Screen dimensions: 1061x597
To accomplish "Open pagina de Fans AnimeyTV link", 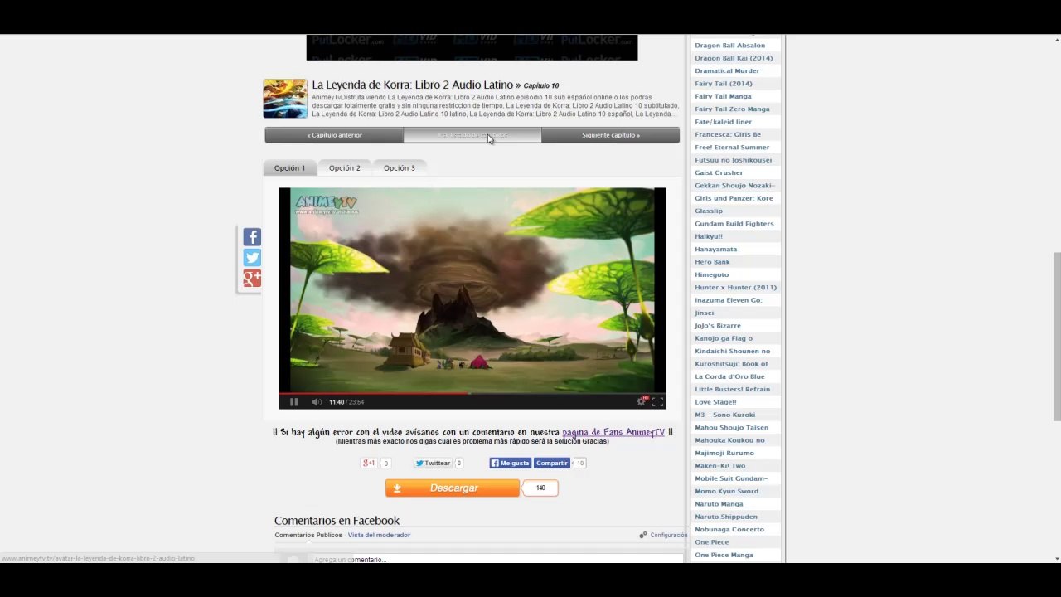I will [x=613, y=432].
